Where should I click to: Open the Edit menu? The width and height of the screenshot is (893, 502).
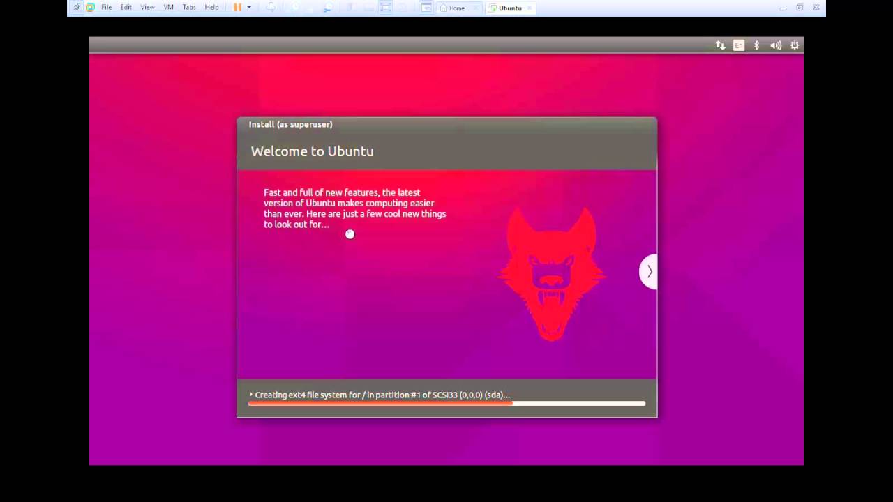(126, 8)
